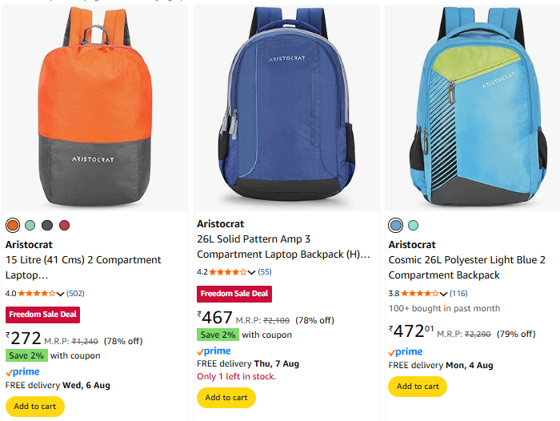Add the ₹272 orange backpack to cart
This screenshot has height=421, width=560.
pyautogui.click(x=35, y=406)
